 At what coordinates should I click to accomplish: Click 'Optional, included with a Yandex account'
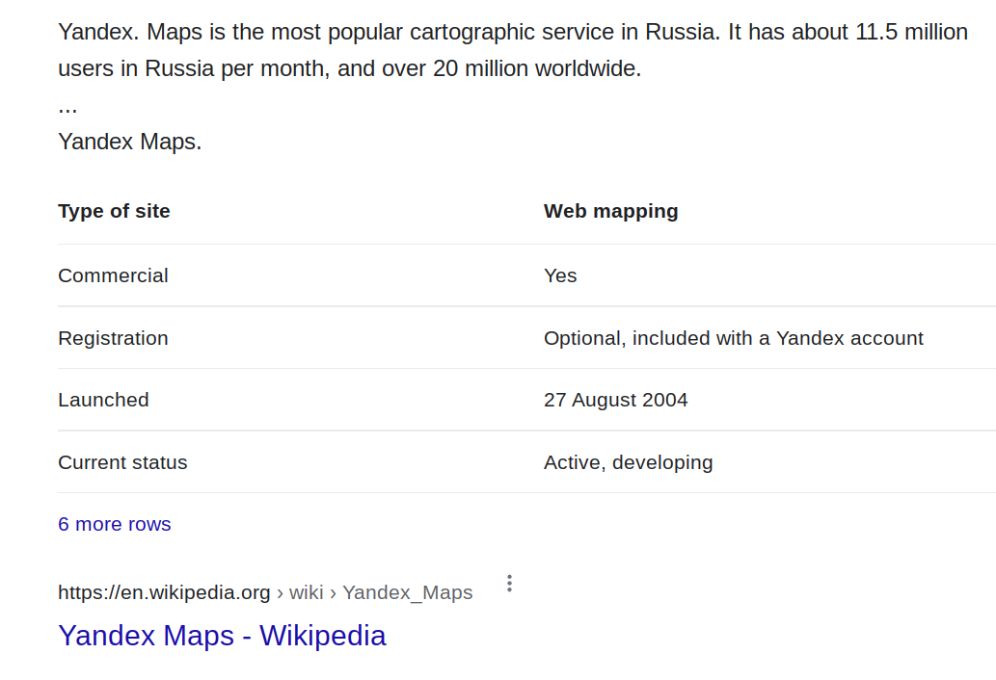point(734,338)
